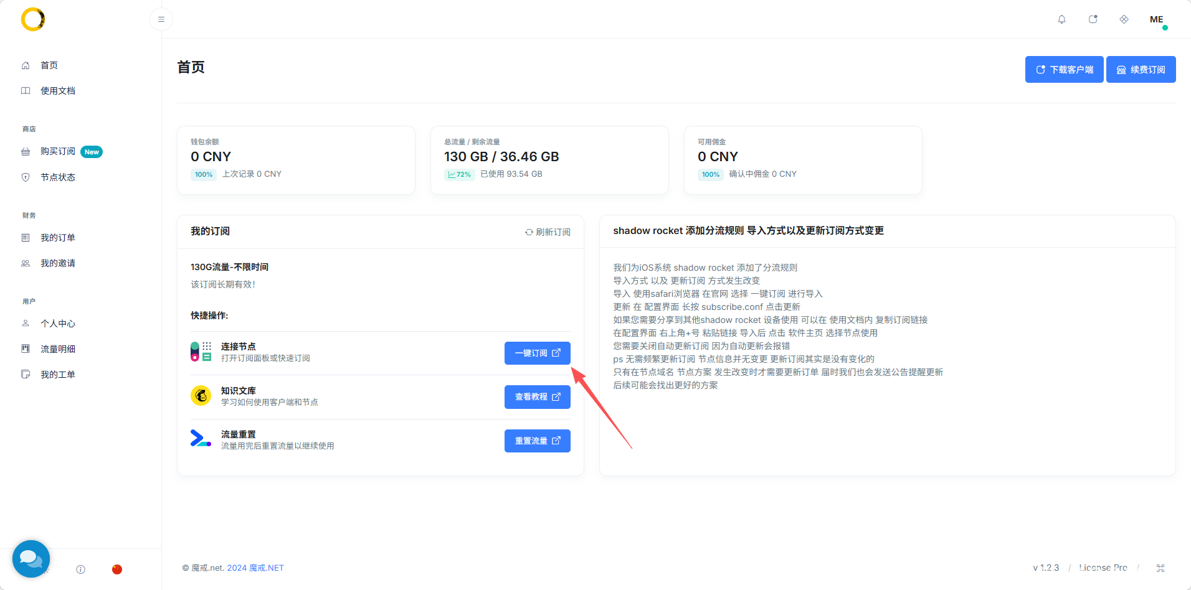Click the 重置流量 button
This screenshot has height=590, width=1191.
537,441
